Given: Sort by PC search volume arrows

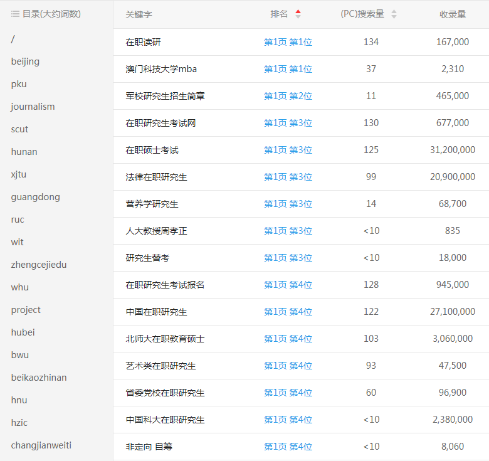Looking at the screenshot, I should (394, 14).
